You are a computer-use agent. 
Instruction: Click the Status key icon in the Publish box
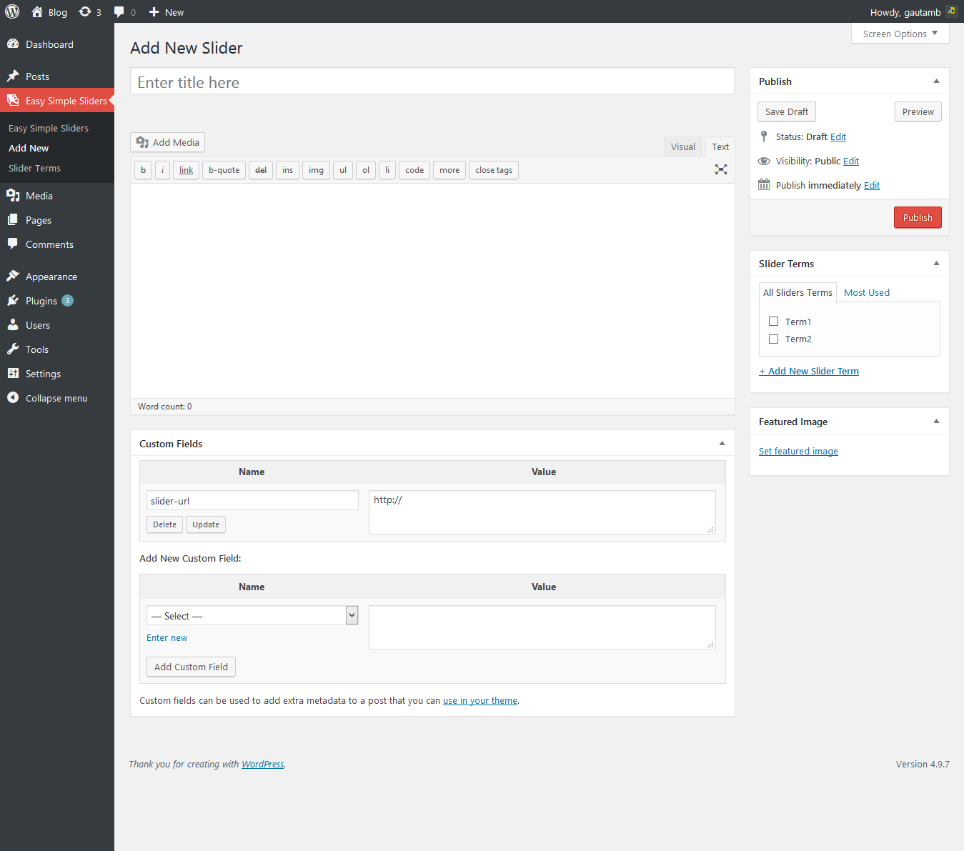click(x=764, y=136)
